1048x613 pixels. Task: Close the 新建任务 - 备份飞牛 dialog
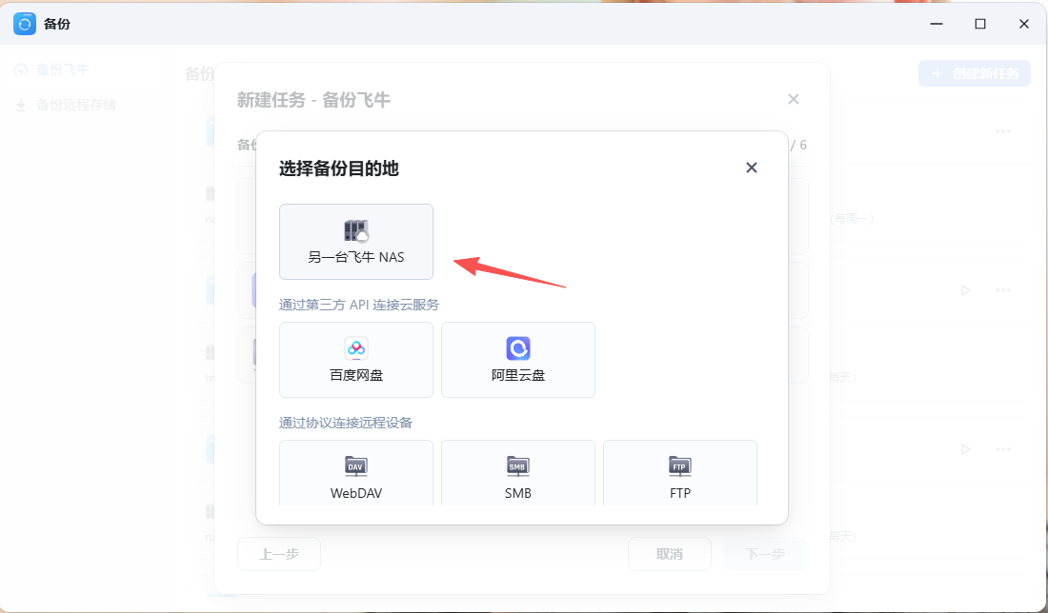click(x=794, y=100)
